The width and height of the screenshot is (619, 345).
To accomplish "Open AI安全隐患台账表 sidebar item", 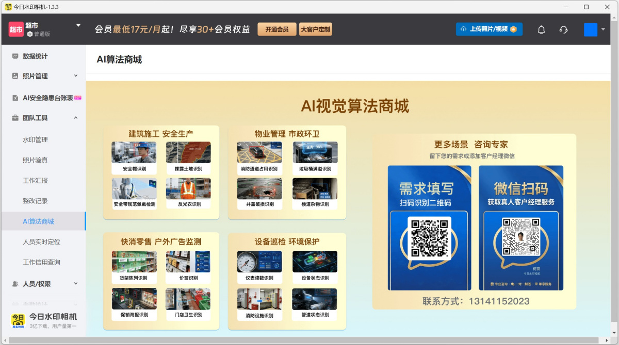I will pyautogui.click(x=47, y=98).
